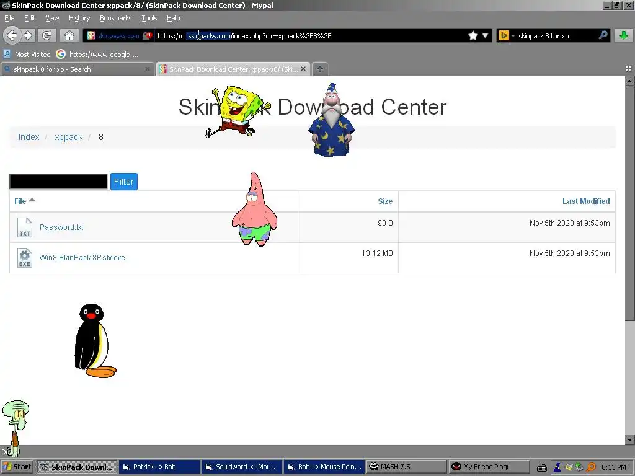Click the SkinPack Downl... taskbar button

[x=76, y=467]
